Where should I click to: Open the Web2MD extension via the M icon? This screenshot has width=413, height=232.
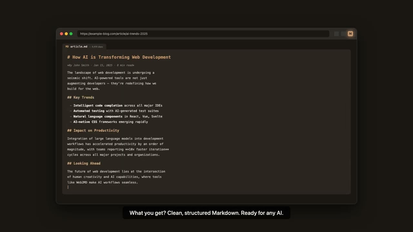pos(350,34)
